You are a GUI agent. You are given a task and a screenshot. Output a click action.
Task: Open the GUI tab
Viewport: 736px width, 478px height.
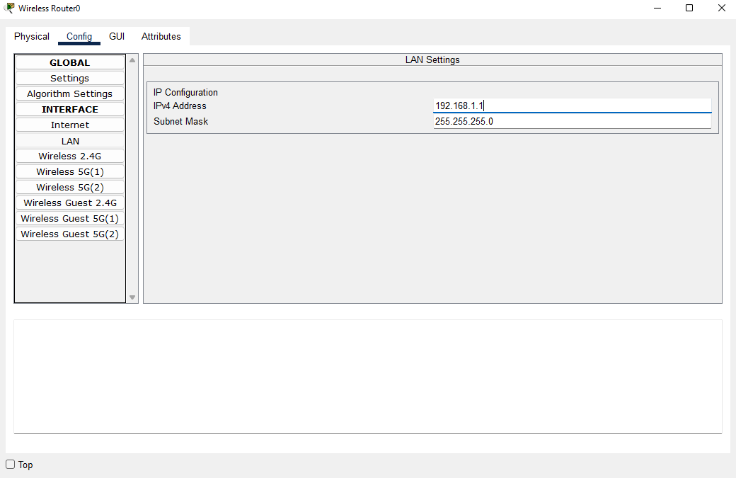117,36
